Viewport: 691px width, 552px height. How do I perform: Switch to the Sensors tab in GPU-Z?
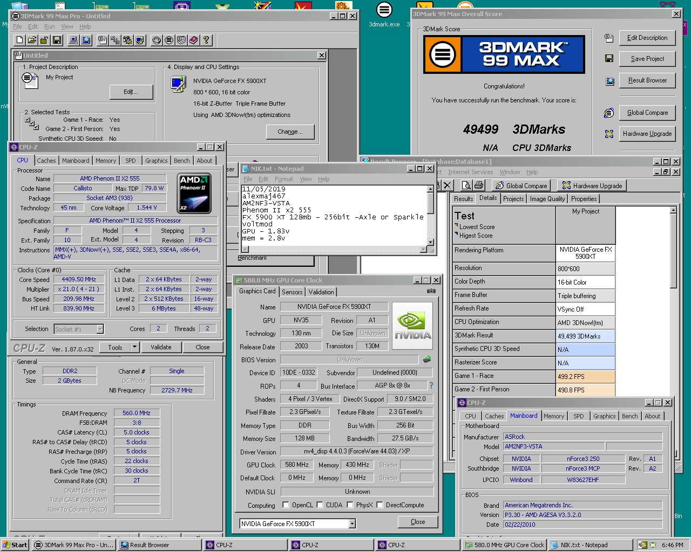pyautogui.click(x=292, y=292)
